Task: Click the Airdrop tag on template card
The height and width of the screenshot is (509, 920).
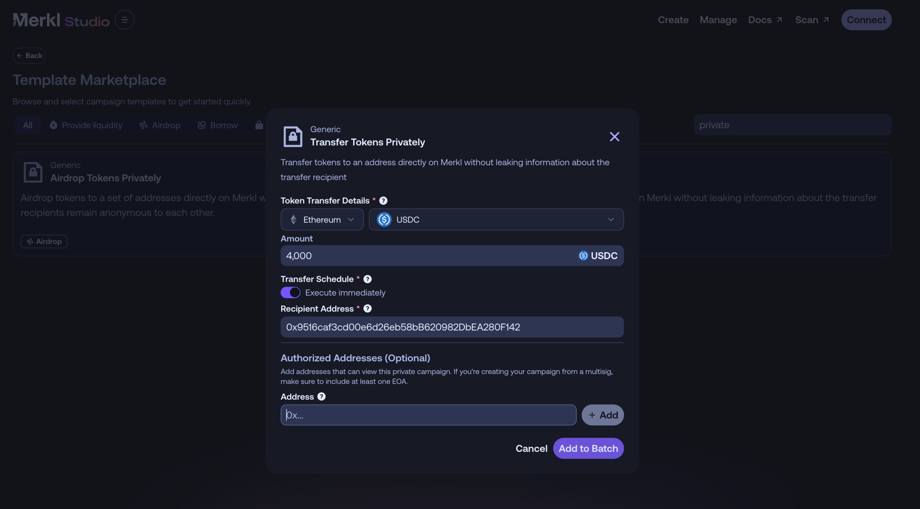Action: click(44, 242)
